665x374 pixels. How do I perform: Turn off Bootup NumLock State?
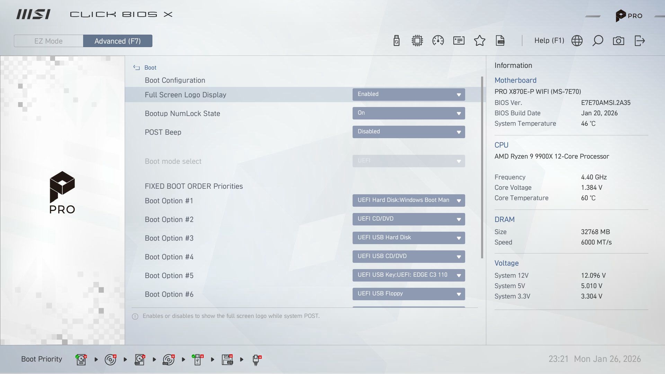coord(409,113)
